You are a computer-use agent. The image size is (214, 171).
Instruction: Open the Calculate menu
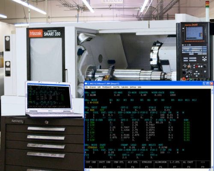point(125,87)
